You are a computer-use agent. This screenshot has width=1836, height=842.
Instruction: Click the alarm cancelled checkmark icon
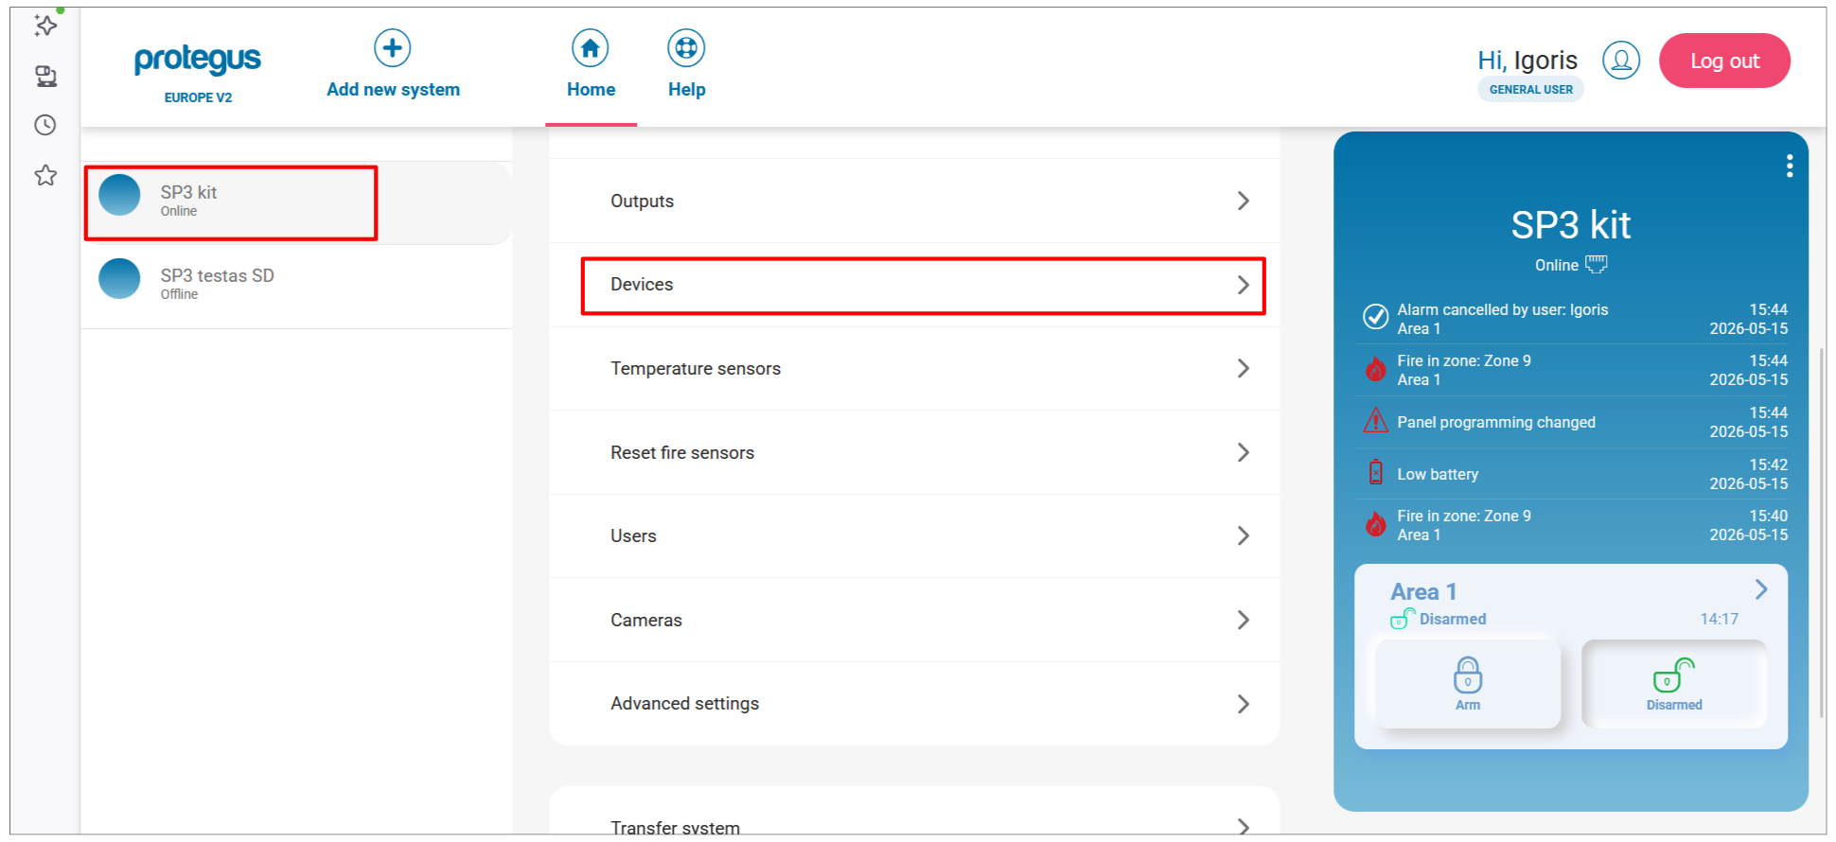pos(1375,316)
